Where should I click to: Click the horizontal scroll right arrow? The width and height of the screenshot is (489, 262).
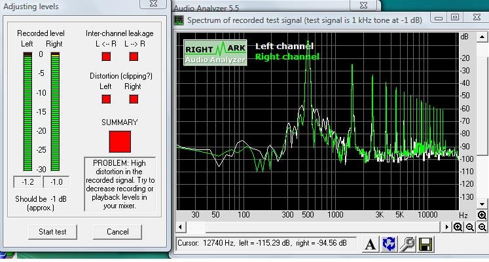(447, 227)
